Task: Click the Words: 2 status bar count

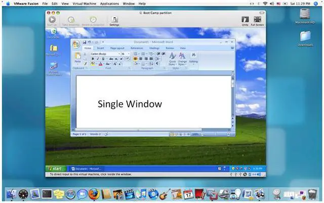Action: [x=95, y=134]
